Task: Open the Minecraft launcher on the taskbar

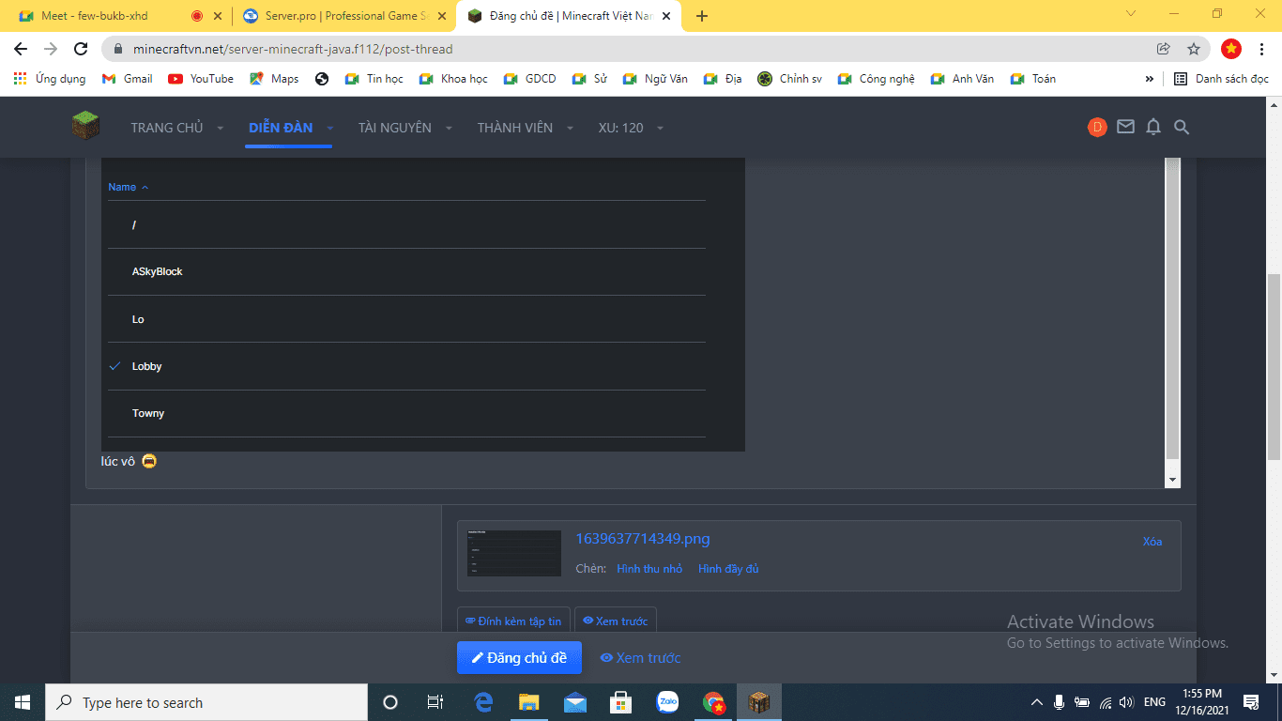Action: point(758,702)
